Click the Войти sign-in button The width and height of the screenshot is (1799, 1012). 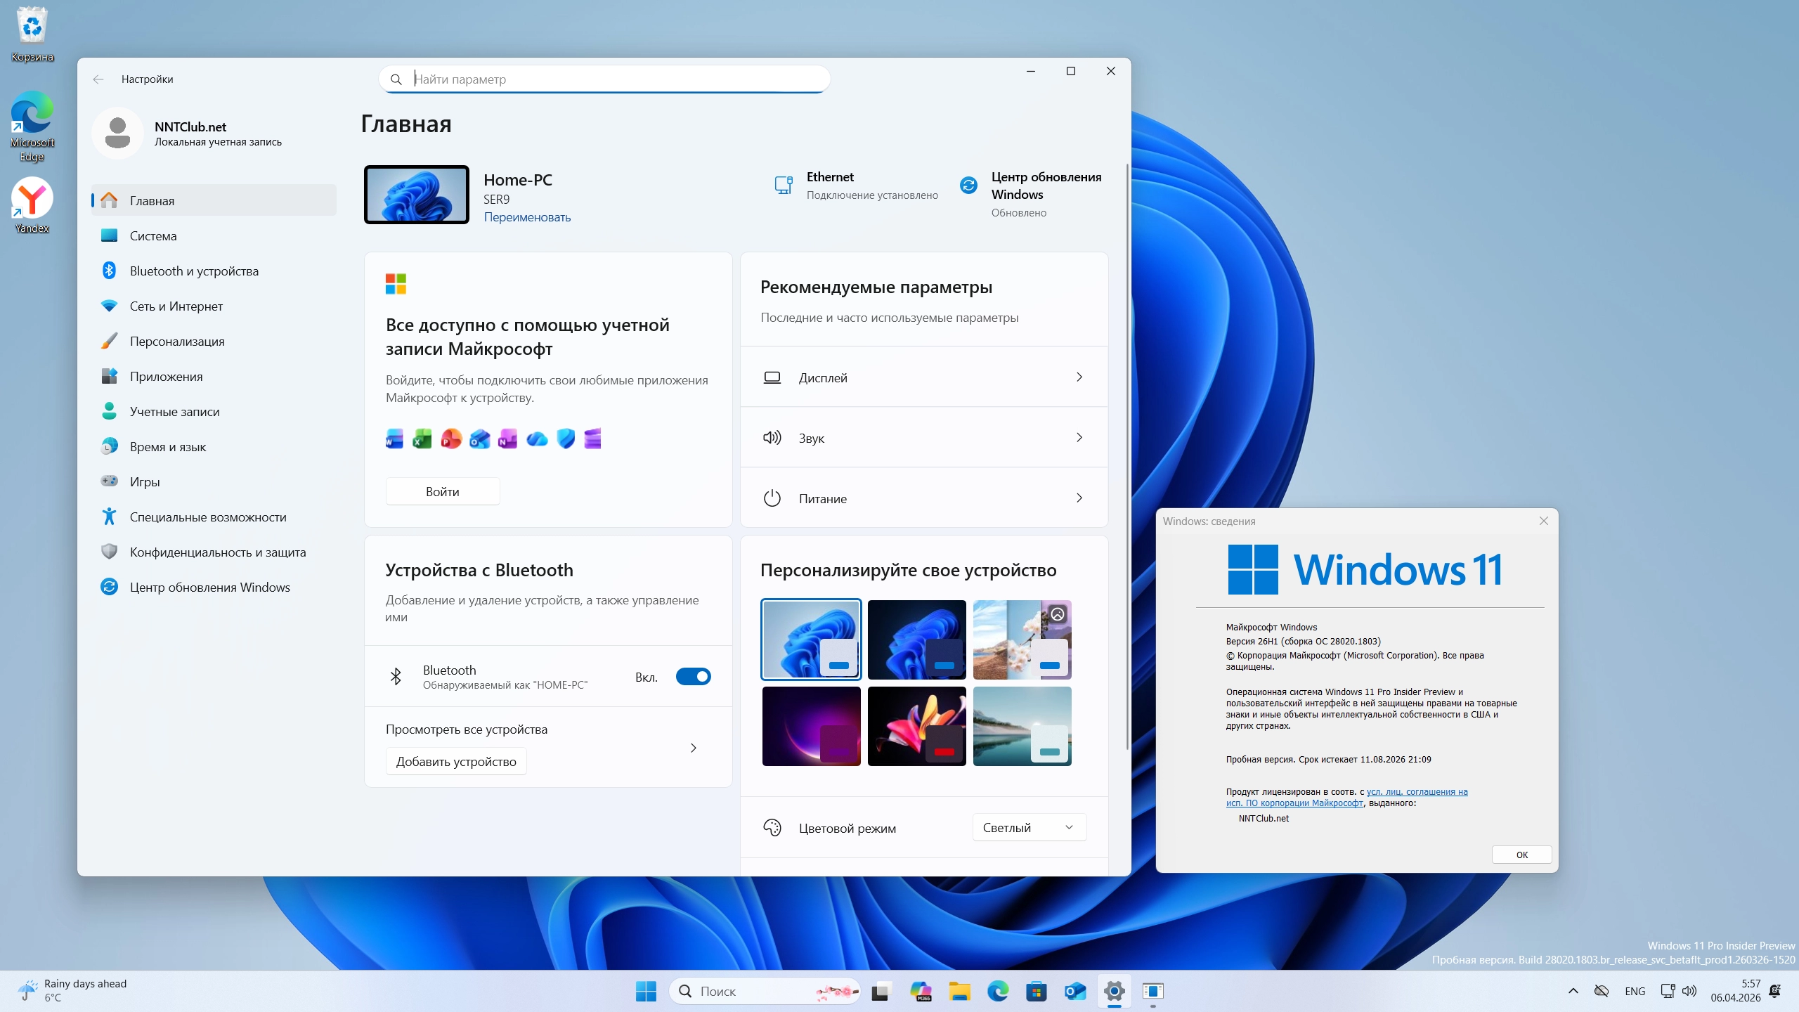(443, 491)
